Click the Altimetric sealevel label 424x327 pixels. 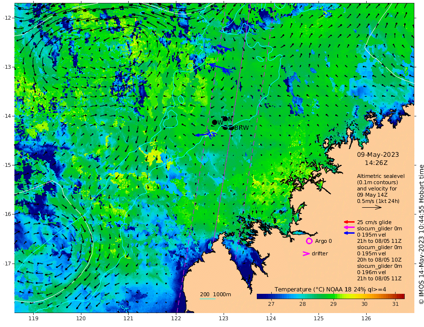pyautogui.click(x=381, y=176)
